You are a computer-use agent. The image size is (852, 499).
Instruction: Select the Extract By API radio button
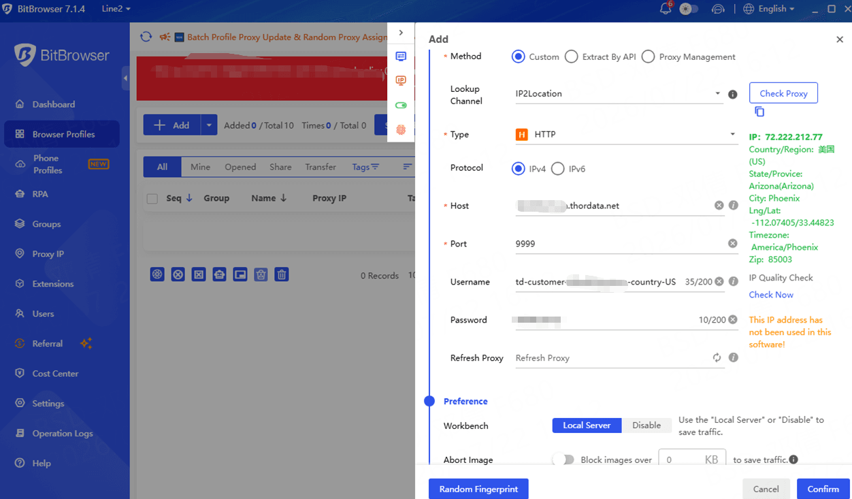pyautogui.click(x=572, y=57)
